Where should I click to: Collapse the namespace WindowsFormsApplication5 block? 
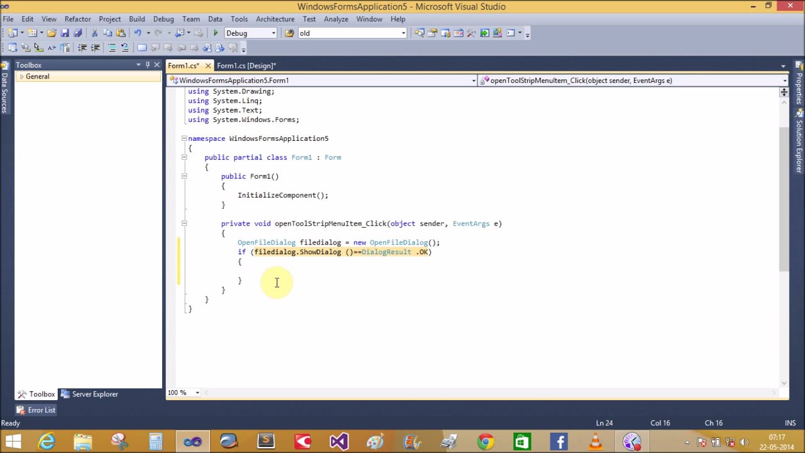[x=184, y=138]
